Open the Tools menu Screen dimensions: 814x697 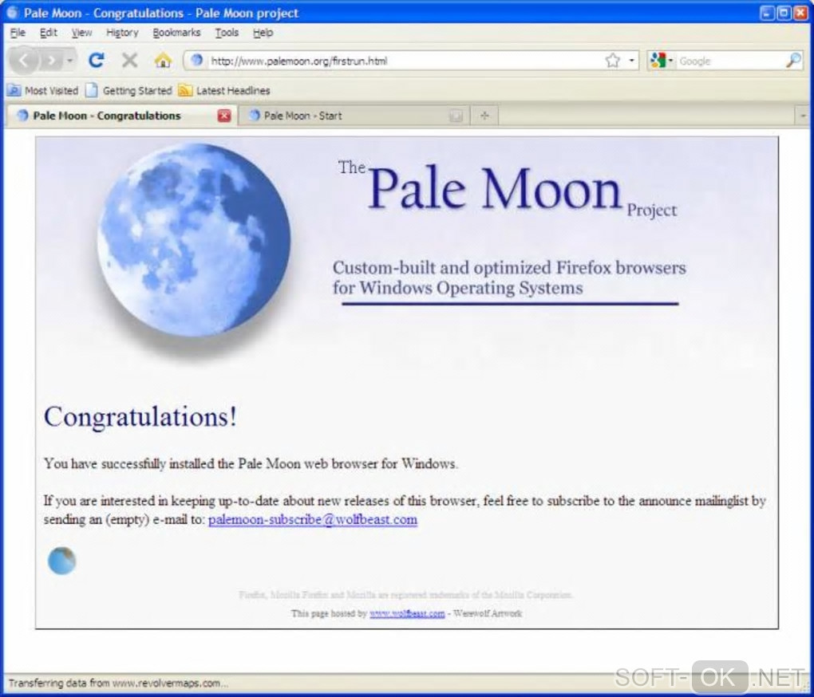(x=227, y=33)
